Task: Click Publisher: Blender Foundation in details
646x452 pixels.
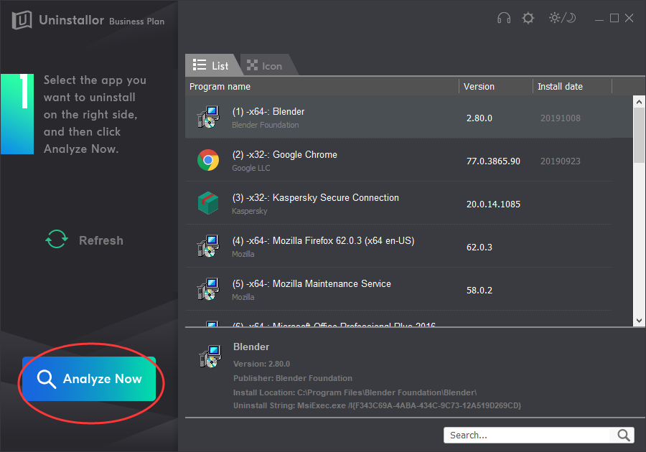Action: point(293,378)
